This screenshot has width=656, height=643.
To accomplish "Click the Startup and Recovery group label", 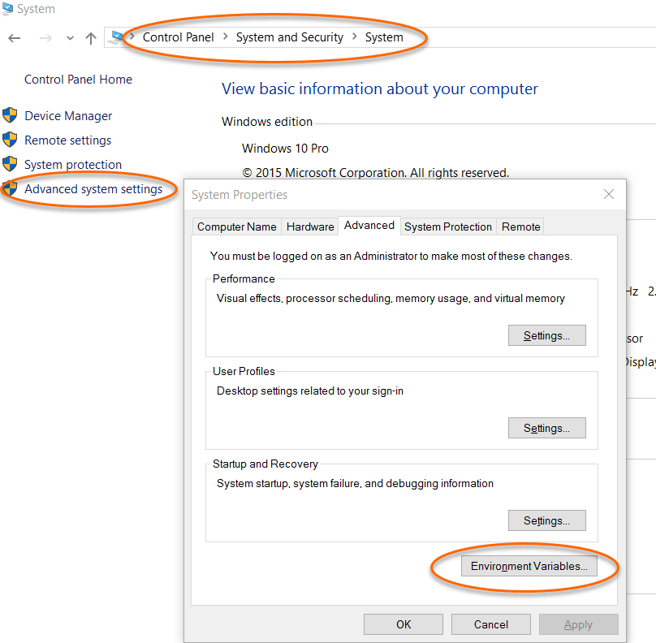I will (x=265, y=464).
